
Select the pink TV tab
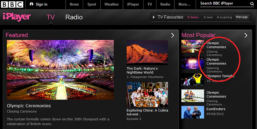[50, 17]
